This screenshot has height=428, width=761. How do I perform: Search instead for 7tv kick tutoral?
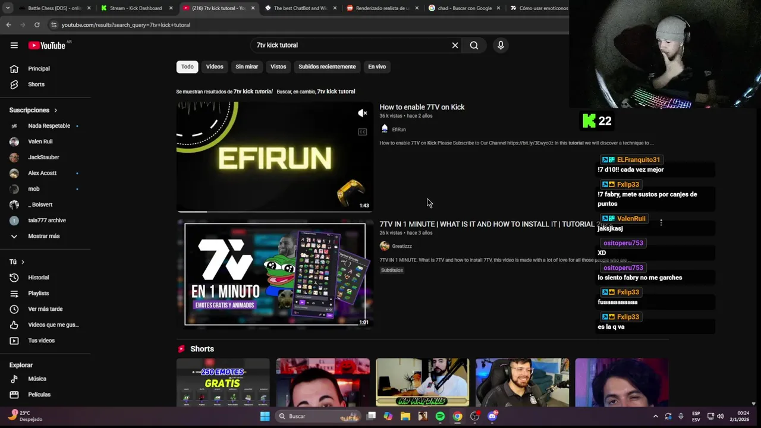pyautogui.click(x=336, y=92)
